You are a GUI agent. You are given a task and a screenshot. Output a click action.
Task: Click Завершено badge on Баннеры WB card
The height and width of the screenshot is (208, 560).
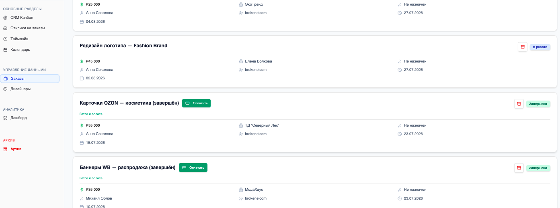point(538,168)
